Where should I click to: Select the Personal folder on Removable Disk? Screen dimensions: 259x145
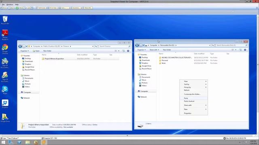click(x=165, y=60)
